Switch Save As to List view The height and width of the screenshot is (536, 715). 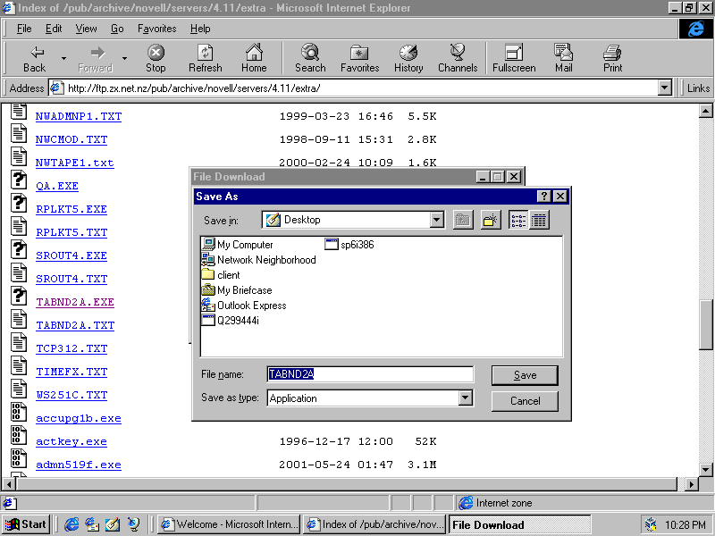coord(518,220)
